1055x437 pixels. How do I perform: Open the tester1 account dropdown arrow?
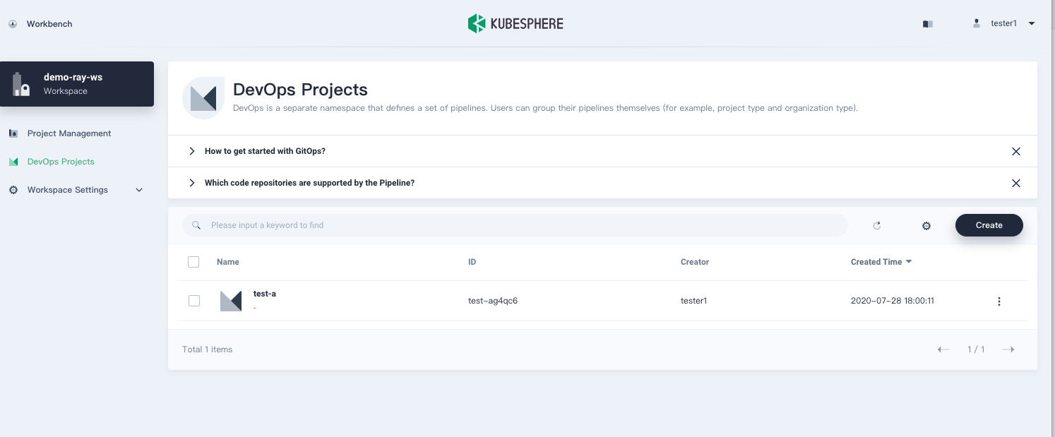(x=1032, y=24)
